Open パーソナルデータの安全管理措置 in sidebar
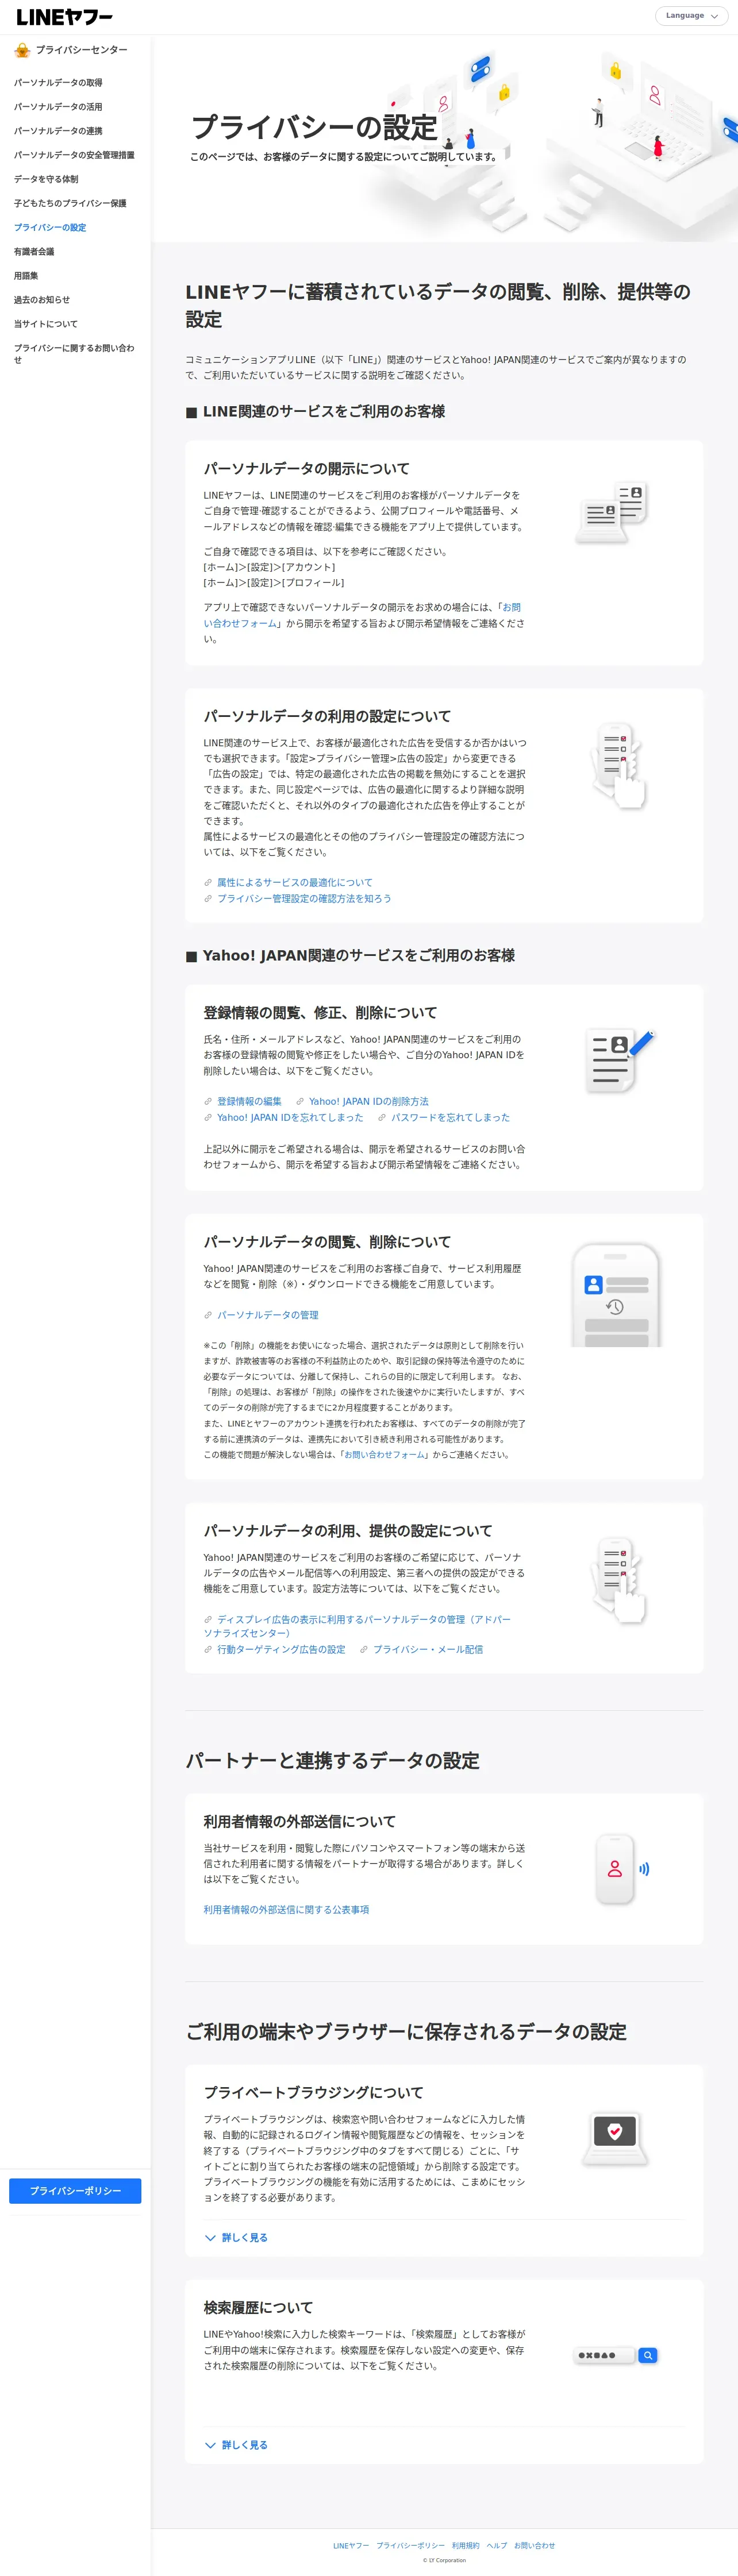 (x=74, y=155)
